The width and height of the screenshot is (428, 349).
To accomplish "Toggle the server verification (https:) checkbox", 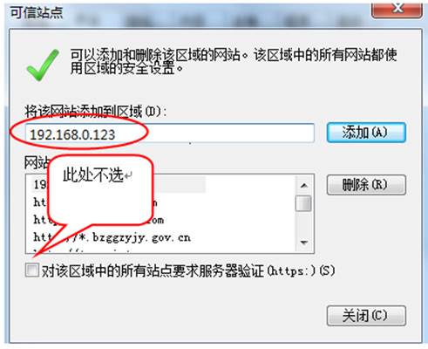I will (x=31, y=270).
